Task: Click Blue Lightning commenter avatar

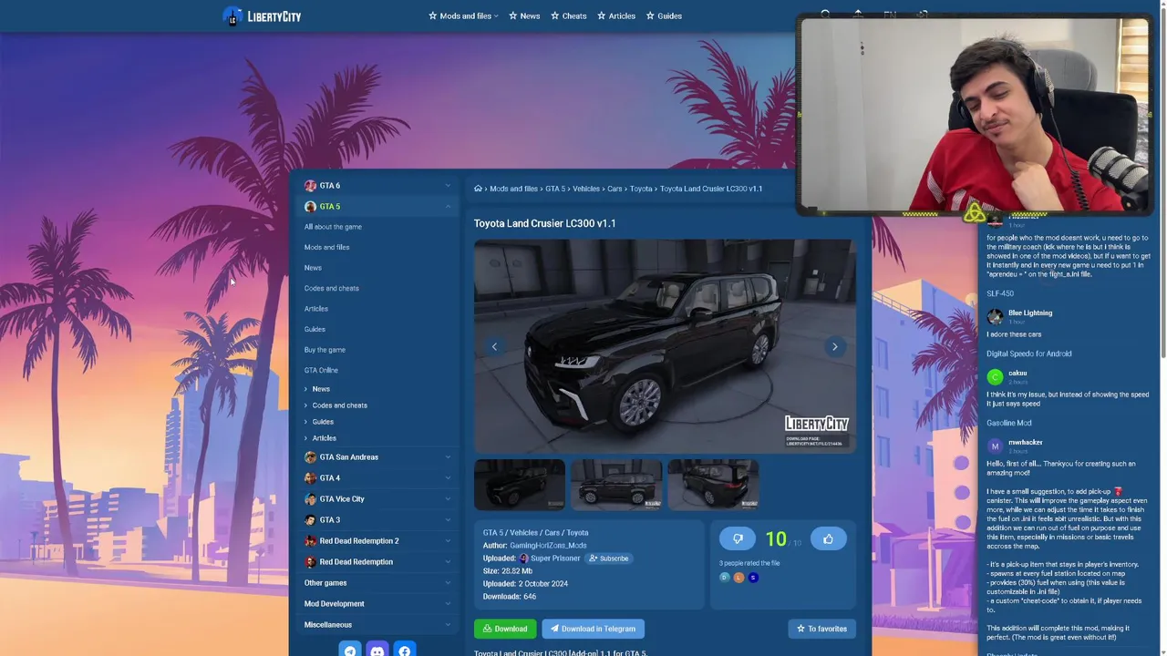Action: (995, 316)
